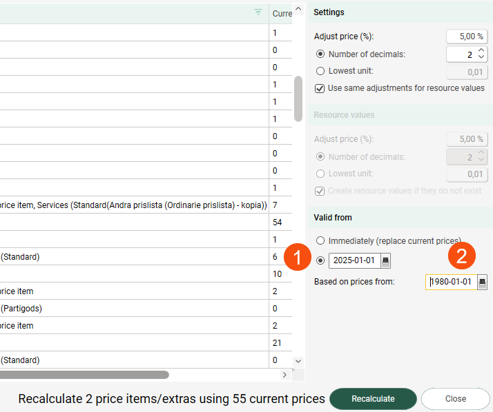
Task: Open calendar picker for Valid from date
Action: pos(386,260)
